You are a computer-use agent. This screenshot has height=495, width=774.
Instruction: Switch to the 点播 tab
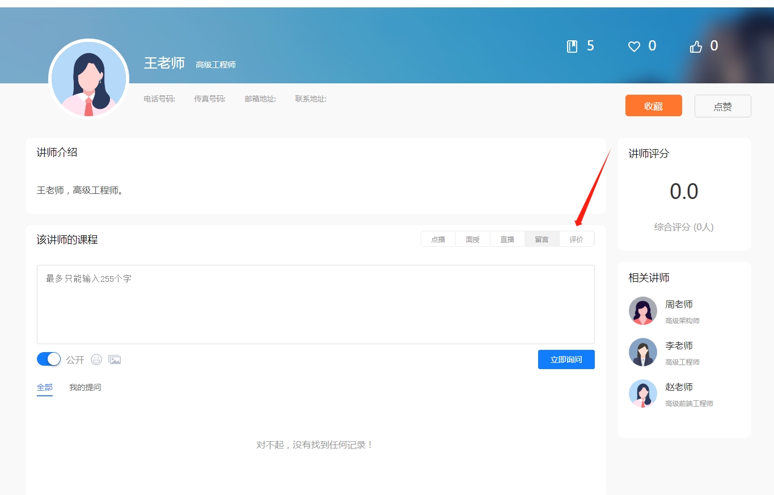438,239
